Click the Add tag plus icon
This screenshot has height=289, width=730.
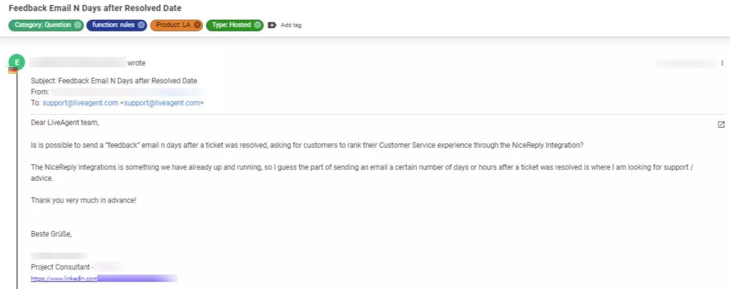tap(272, 25)
